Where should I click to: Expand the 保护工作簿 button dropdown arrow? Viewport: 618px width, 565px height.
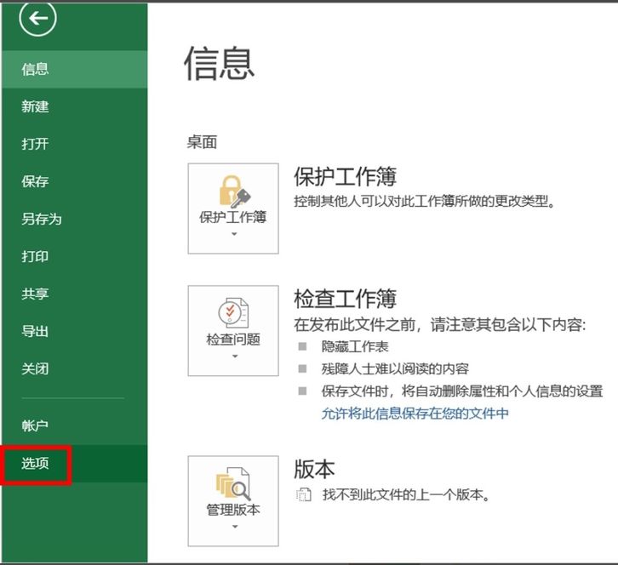point(234,234)
